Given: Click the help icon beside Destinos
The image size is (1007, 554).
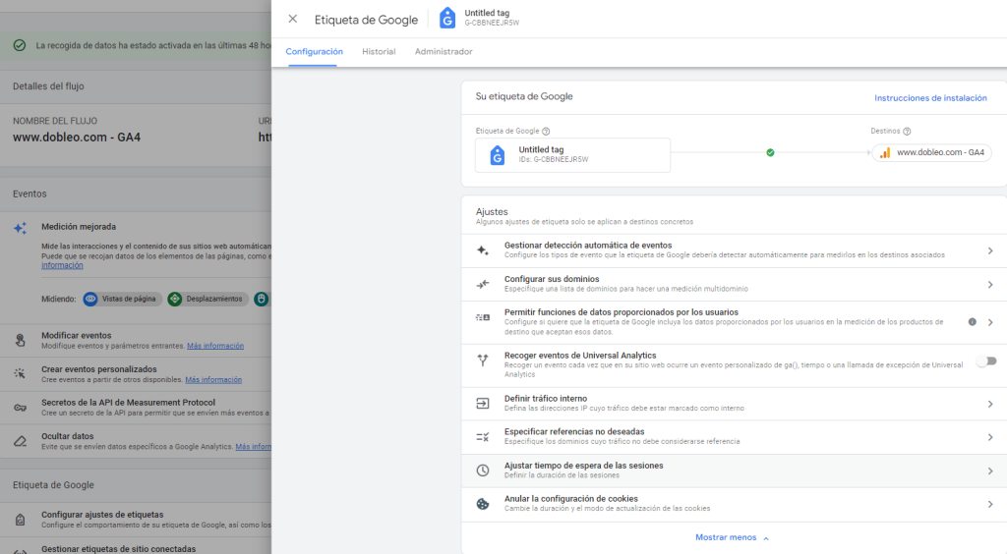Looking at the screenshot, I should [x=907, y=132].
